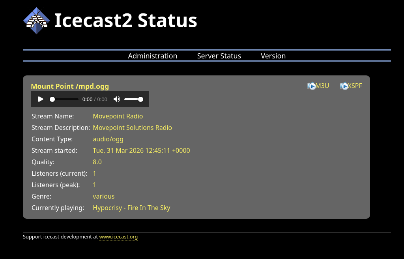Play the /mpd.ogg audio stream
404x259 pixels.
[41, 99]
